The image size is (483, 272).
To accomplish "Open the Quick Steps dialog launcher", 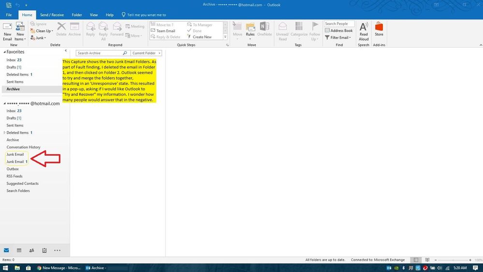I will (x=227, y=45).
